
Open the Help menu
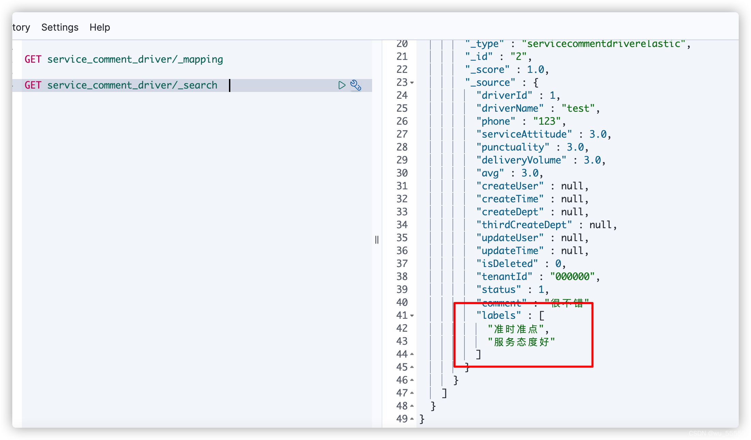[x=100, y=27]
